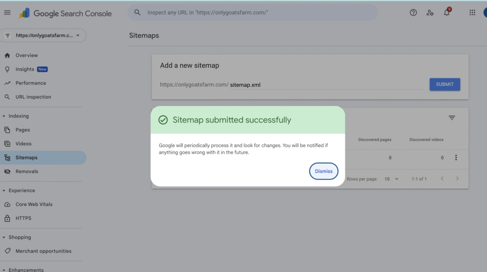The image size is (487, 272).
Task: Click the search magnifier icon
Action: tap(137, 12)
